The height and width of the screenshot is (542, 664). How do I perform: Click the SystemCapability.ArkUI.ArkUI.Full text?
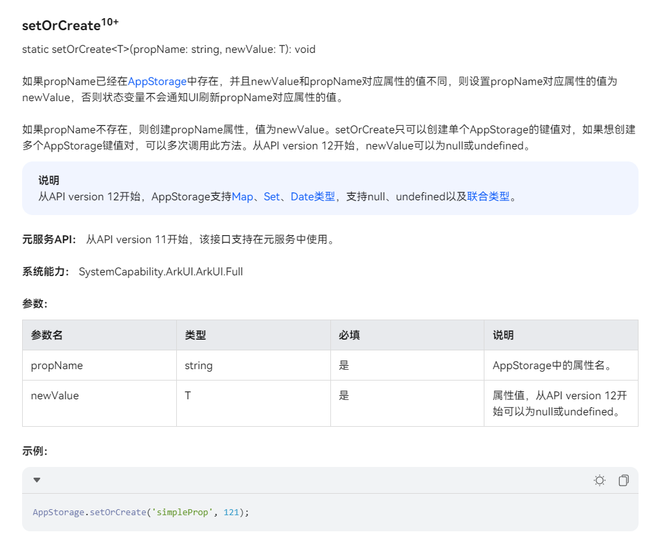click(160, 271)
